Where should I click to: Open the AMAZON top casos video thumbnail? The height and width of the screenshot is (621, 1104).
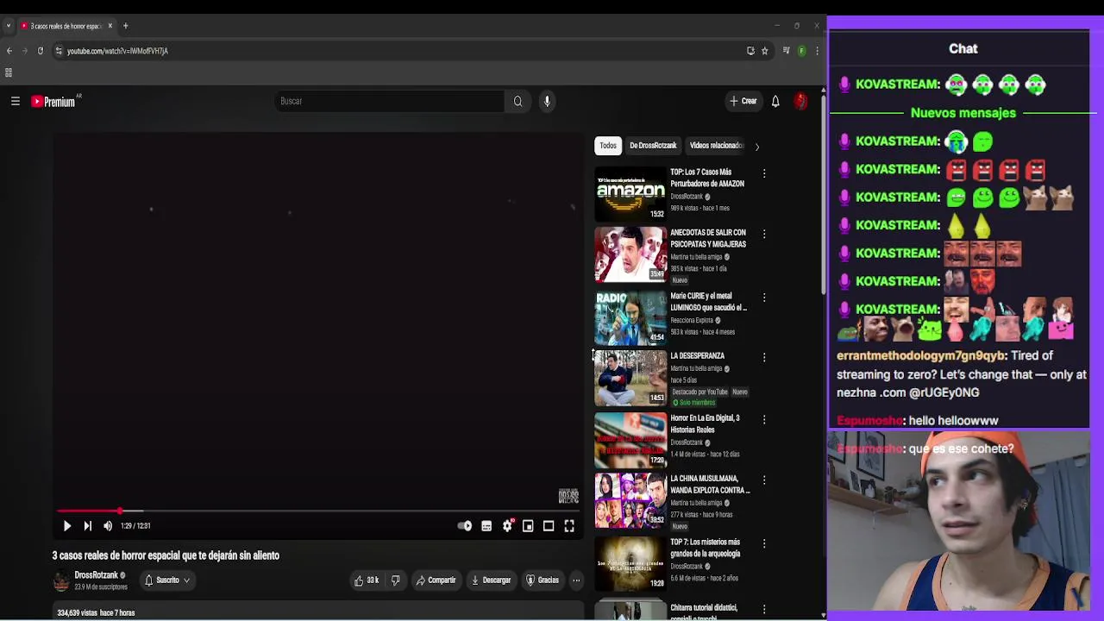coord(630,193)
